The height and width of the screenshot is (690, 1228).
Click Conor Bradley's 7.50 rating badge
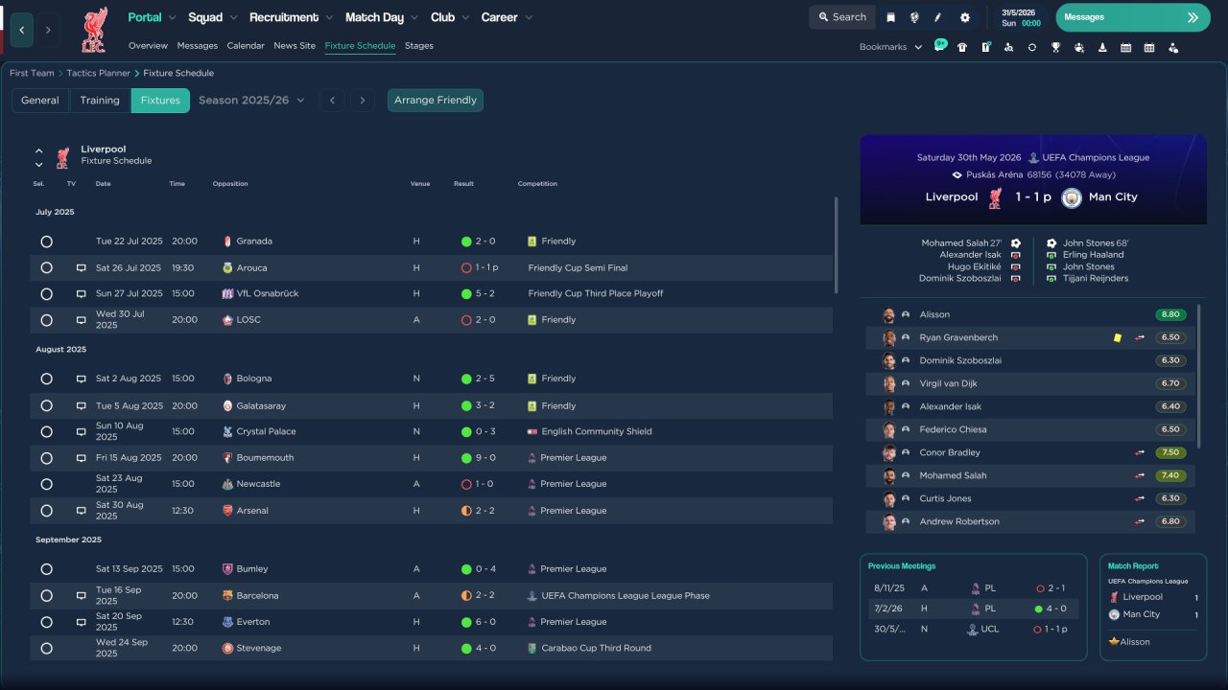pyautogui.click(x=1170, y=452)
